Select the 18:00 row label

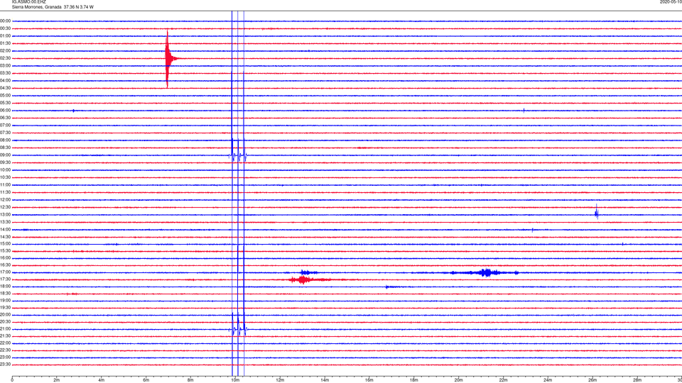point(5,287)
